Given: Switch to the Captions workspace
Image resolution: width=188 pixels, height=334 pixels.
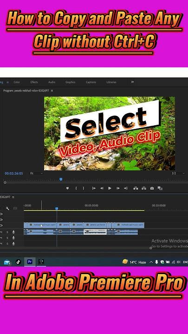Looking at the screenshot, I should click(x=91, y=82).
